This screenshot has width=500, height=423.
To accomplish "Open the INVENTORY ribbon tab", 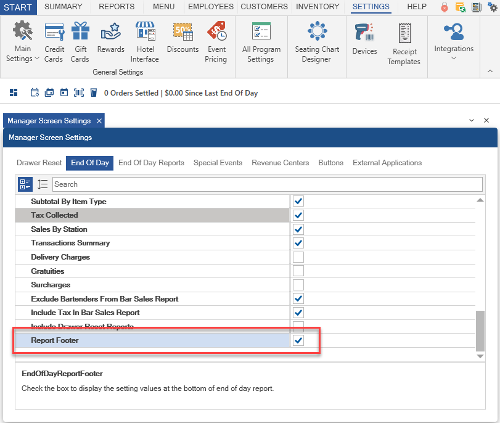I will 318,7.
